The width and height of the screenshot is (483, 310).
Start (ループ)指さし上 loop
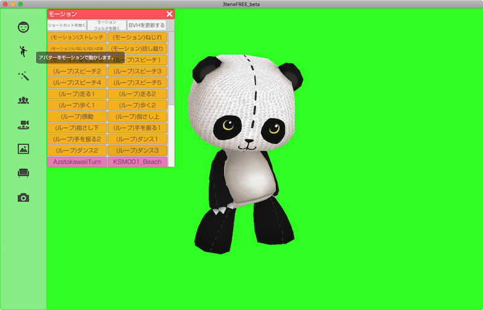(x=138, y=116)
